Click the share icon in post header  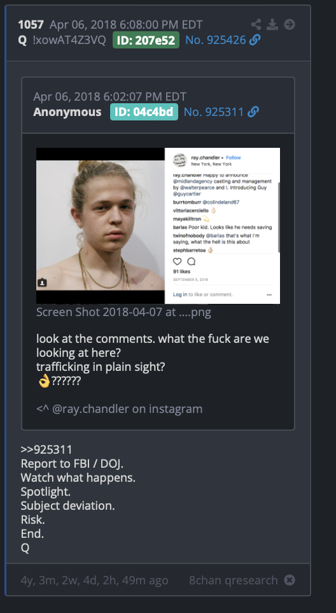tap(256, 25)
